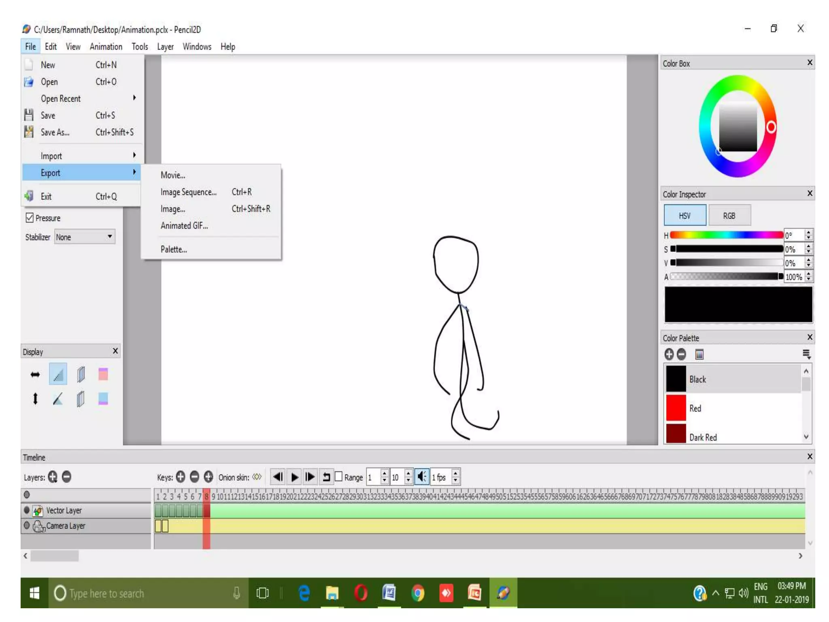Toggle outlines display icon

pyautogui.click(x=58, y=399)
